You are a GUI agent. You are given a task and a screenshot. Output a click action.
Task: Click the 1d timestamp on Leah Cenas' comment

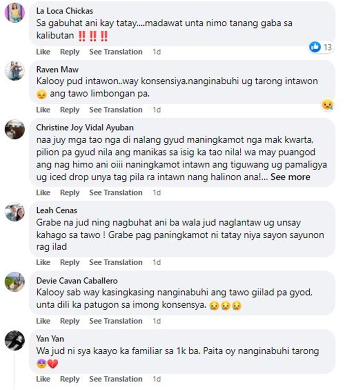click(157, 262)
